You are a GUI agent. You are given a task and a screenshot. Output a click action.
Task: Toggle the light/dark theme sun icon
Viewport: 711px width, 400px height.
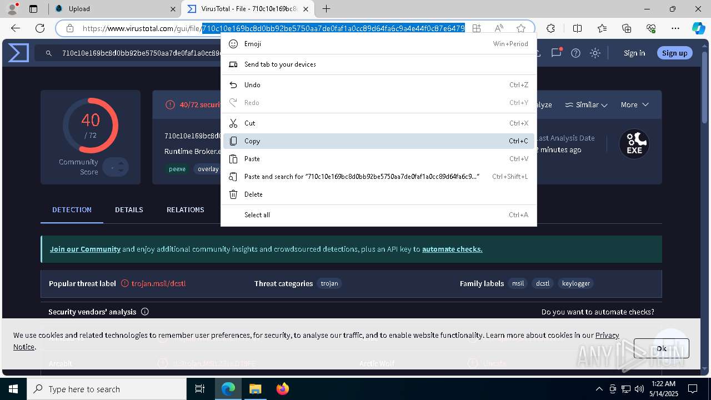[595, 53]
